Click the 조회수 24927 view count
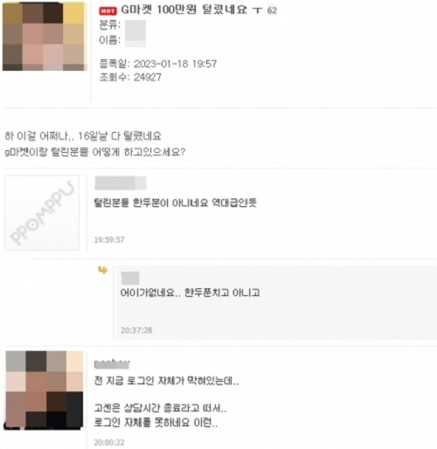437x449 pixels. 130,77
